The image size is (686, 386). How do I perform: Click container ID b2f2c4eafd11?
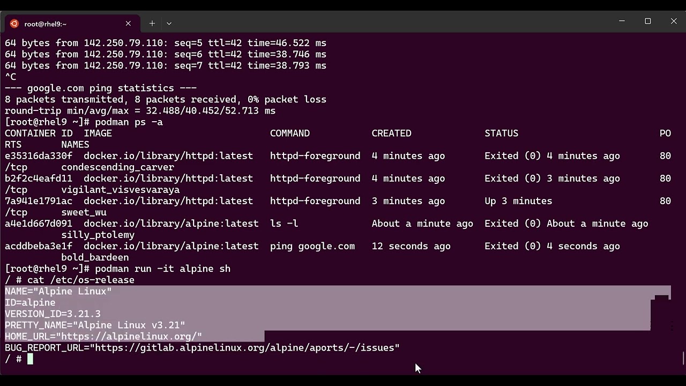point(39,179)
